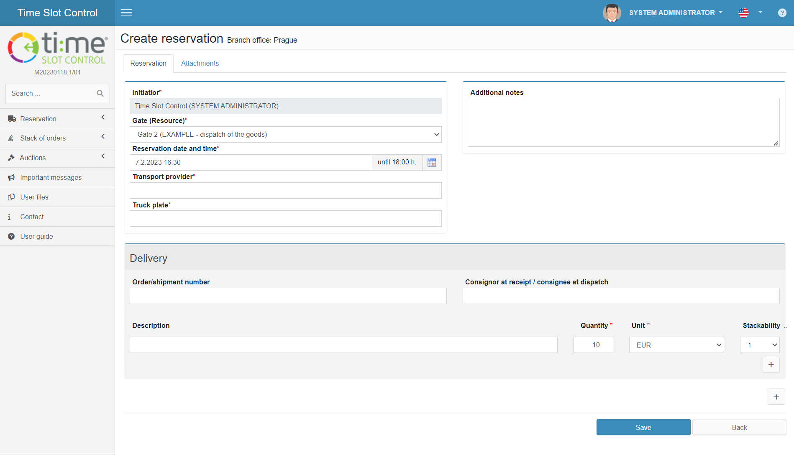Add another delivery section with bottom plus

(776, 397)
